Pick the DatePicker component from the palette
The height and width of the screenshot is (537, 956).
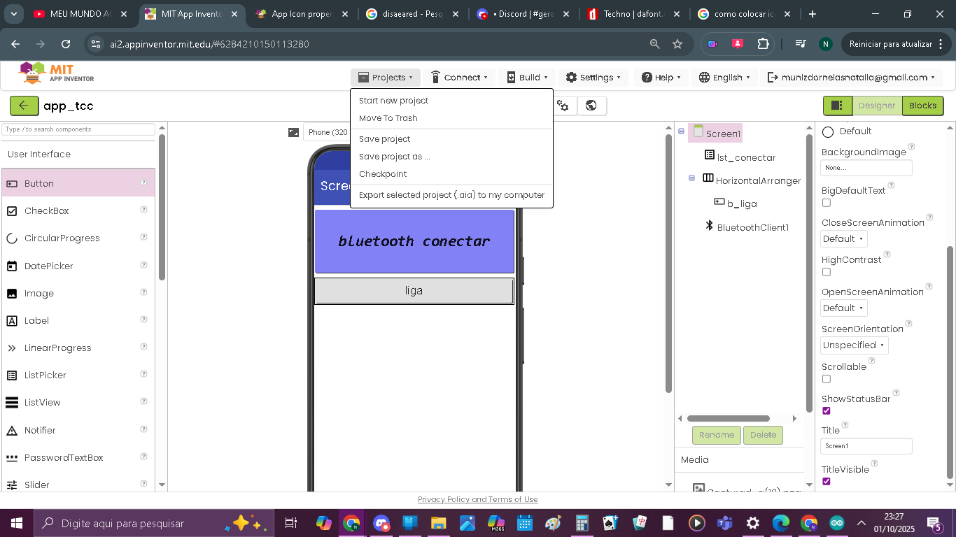pyautogui.click(x=48, y=266)
